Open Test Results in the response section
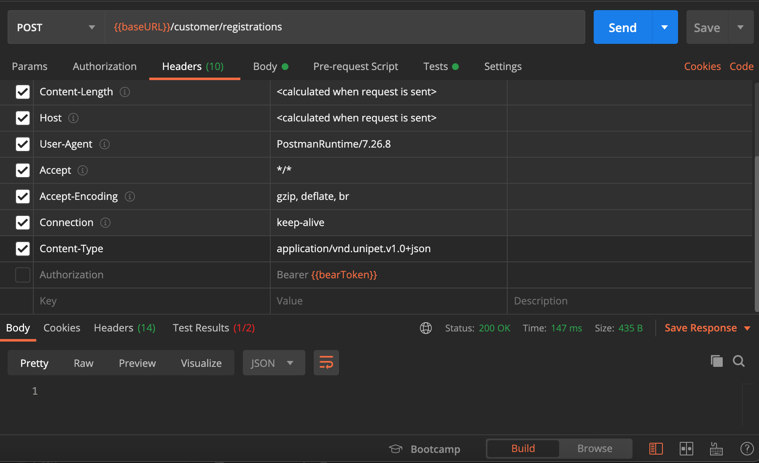 click(213, 328)
